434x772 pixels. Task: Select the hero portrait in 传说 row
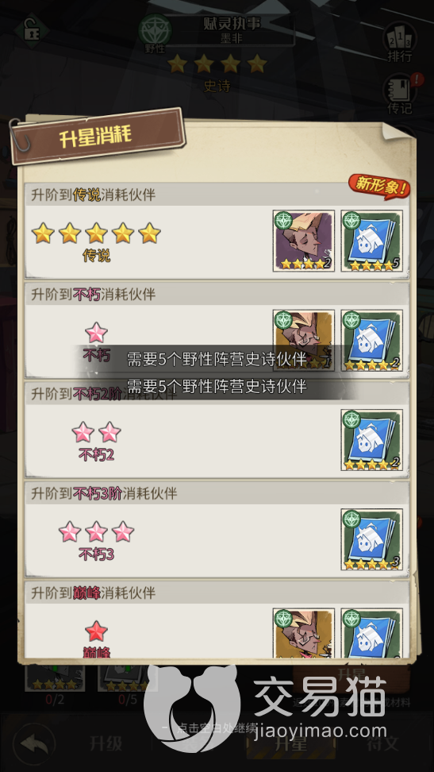tap(304, 241)
